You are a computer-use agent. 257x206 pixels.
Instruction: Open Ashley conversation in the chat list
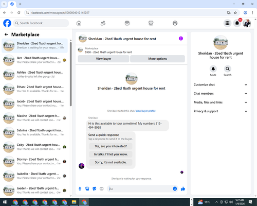tap(34, 75)
